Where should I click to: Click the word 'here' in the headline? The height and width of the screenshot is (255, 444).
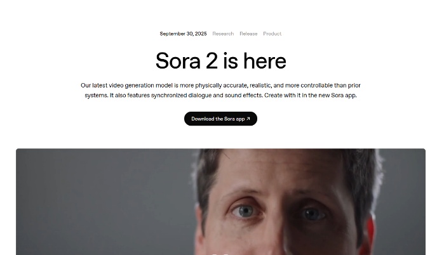(x=265, y=60)
